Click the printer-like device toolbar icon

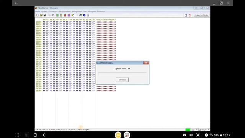click(x=80, y=15)
